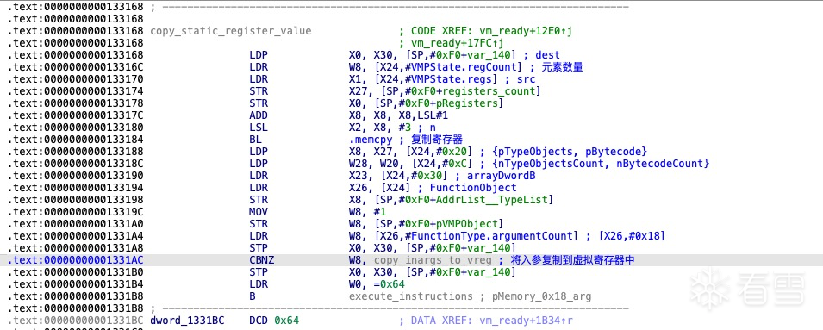Image resolution: width=823 pixels, height=330 pixels.
Task: Click the W8, #1 operands
Action: click(368, 212)
